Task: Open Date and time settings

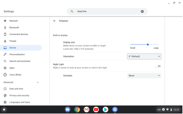Action: tap(16, 89)
